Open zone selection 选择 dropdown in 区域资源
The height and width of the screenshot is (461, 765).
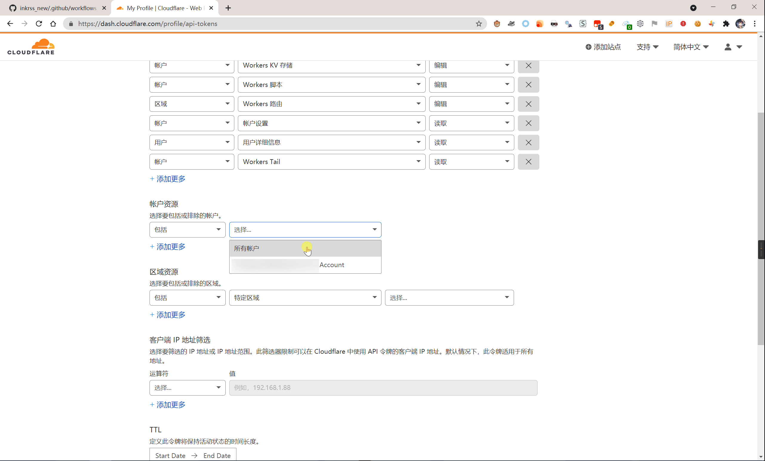click(449, 298)
